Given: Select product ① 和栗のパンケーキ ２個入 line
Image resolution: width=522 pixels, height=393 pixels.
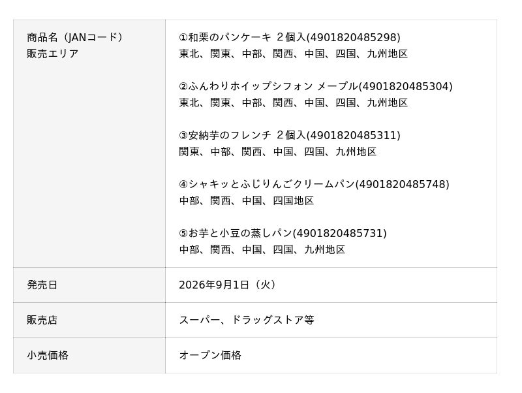Looking at the screenshot, I should click(290, 37).
